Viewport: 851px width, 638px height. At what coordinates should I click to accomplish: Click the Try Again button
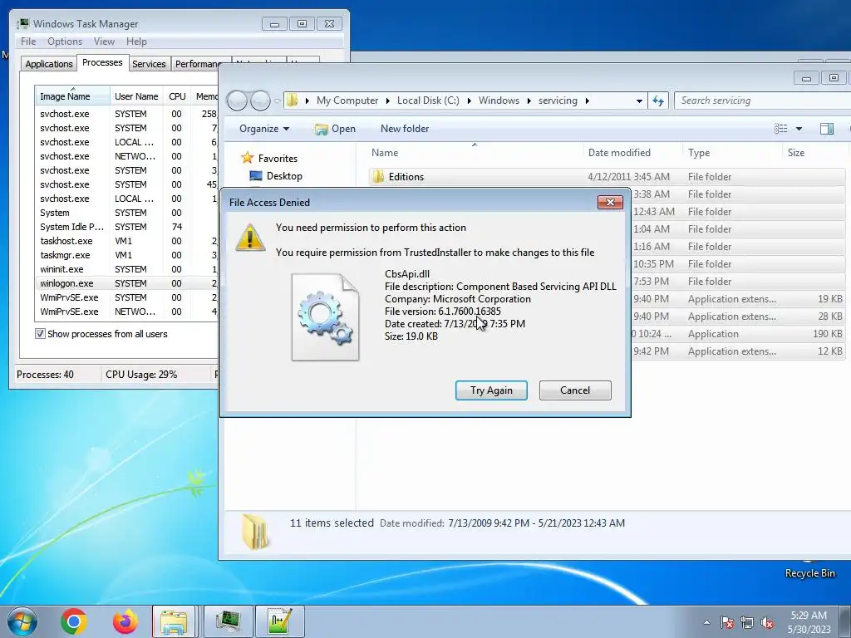(x=491, y=390)
